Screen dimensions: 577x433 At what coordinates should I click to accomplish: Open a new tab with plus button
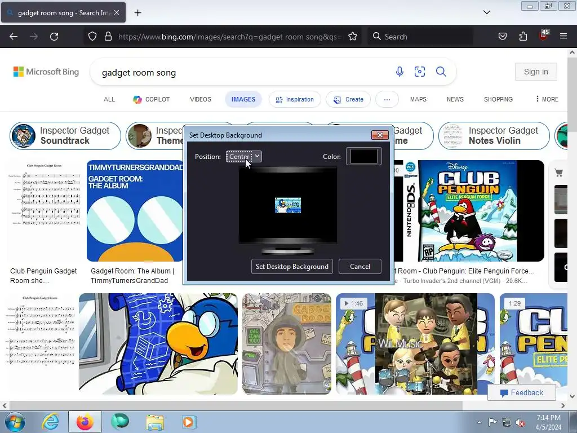point(137,13)
